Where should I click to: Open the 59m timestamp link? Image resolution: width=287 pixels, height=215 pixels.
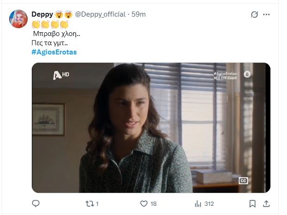coord(139,14)
